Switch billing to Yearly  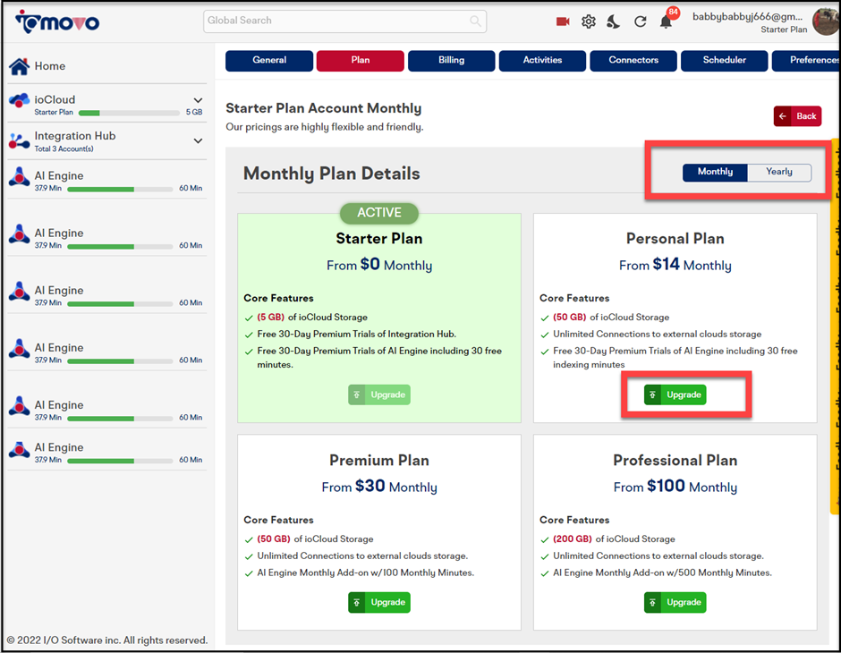[778, 172]
